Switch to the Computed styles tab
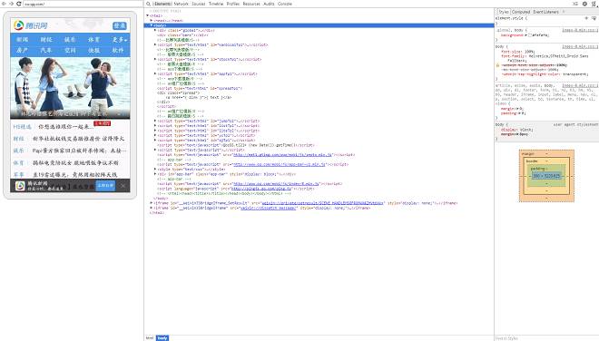The image size is (599, 341). click(521, 12)
